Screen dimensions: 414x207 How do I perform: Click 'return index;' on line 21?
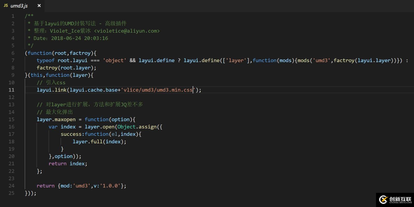[68, 164]
